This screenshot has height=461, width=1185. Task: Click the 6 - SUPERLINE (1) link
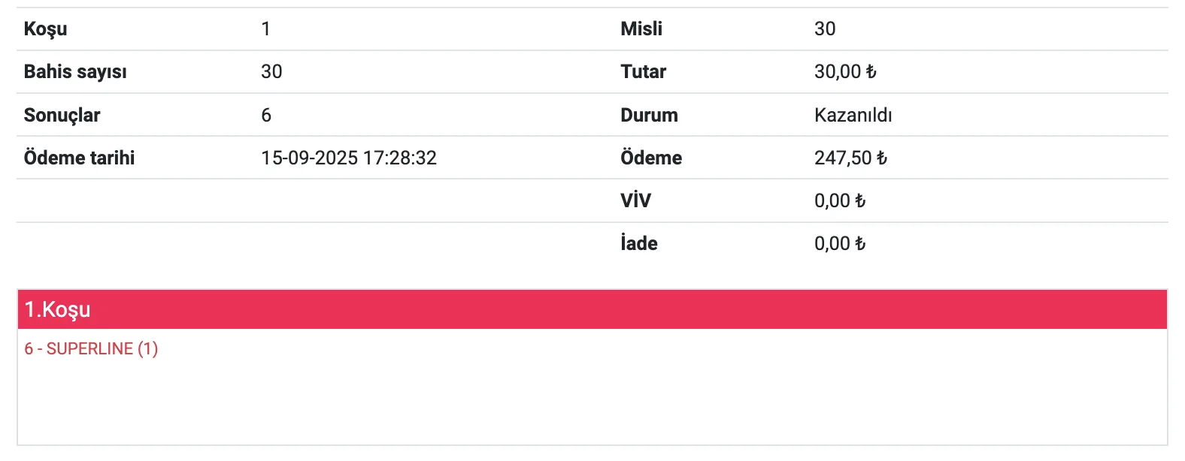tap(91, 348)
